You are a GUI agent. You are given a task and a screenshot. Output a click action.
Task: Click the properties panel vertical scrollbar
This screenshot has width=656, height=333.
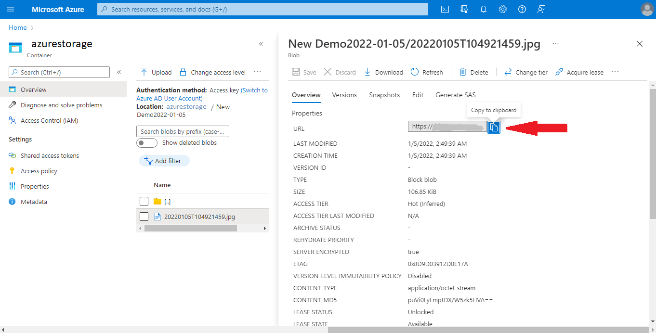653,154
